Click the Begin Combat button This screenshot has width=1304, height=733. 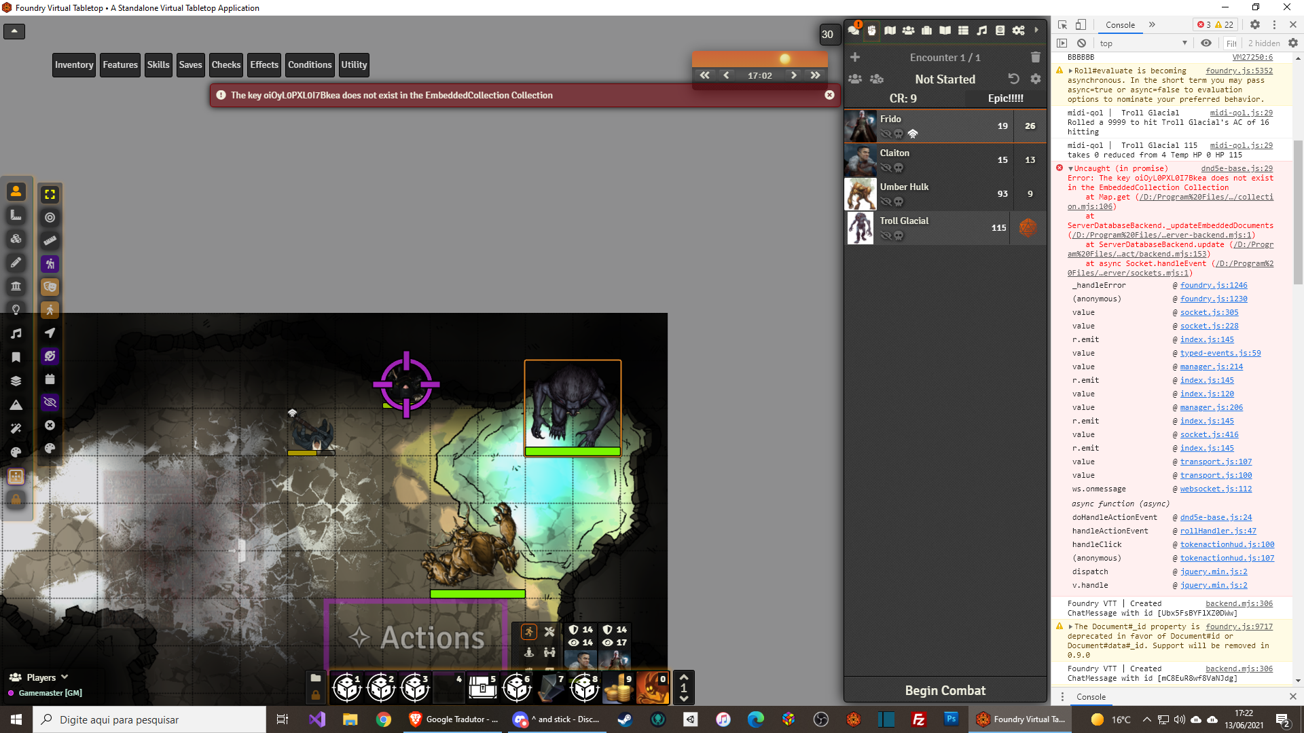point(945,690)
